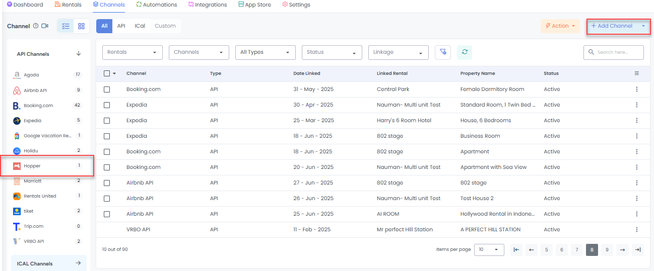Click the green refresh icon
This screenshot has width=654, height=271.
465,52
